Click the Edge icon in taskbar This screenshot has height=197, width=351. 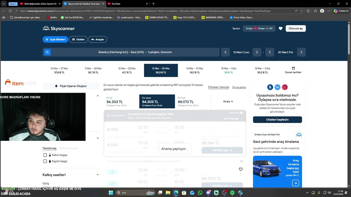(176, 193)
